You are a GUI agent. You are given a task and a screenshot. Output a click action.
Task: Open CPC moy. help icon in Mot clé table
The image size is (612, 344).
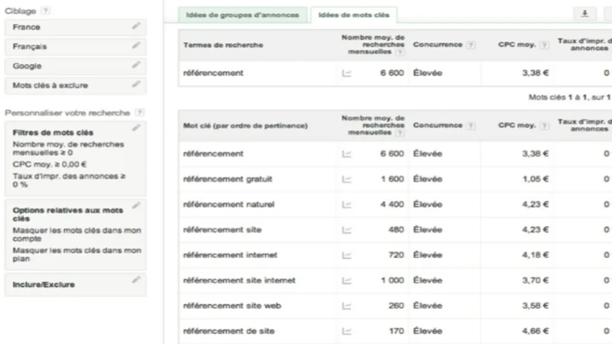pyautogui.click(x=544, y=125)
